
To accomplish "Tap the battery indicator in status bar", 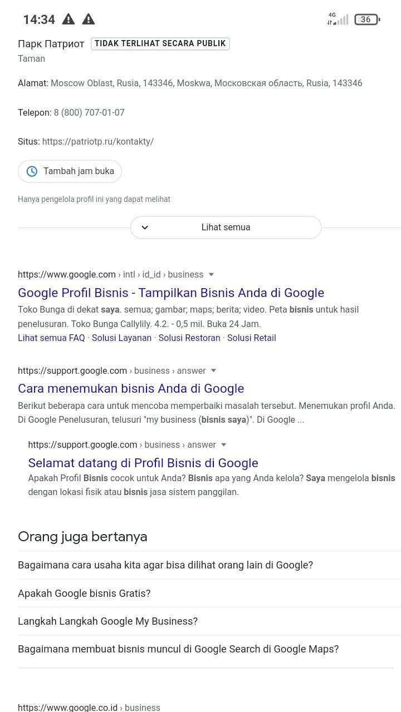I will [x=366, y=19].
